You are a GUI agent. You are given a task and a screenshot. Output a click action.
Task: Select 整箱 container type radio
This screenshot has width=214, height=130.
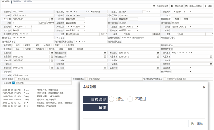tap(173, 19)
